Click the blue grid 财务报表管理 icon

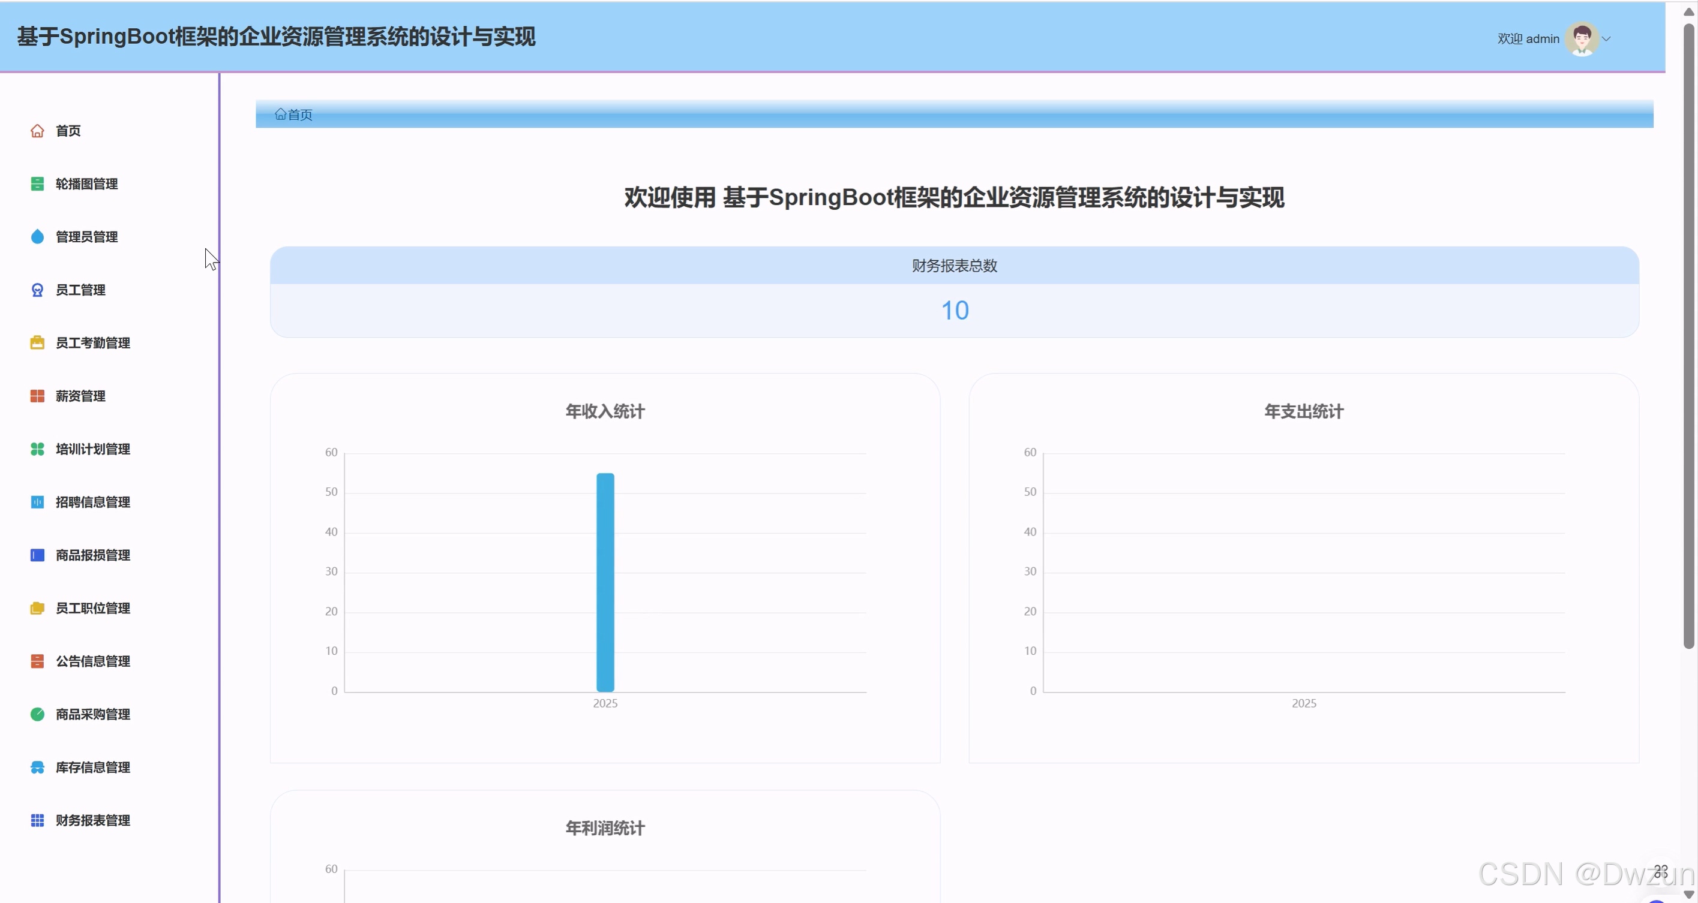coord(38,820)
